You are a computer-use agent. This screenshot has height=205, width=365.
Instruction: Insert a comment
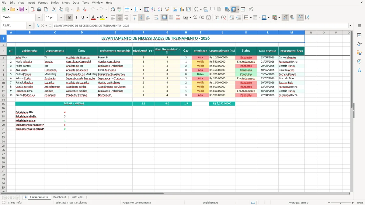click(212, 9)
